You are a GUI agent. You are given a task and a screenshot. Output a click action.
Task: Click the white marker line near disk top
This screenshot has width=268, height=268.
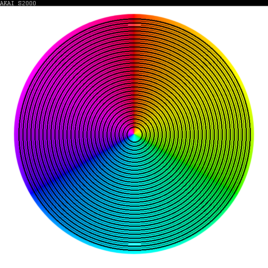(134, 25)
